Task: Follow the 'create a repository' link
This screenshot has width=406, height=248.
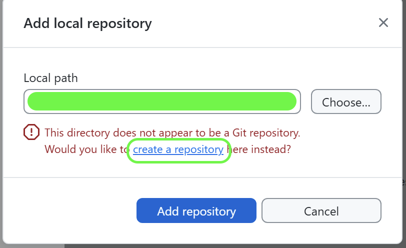Action: point(178,149)
